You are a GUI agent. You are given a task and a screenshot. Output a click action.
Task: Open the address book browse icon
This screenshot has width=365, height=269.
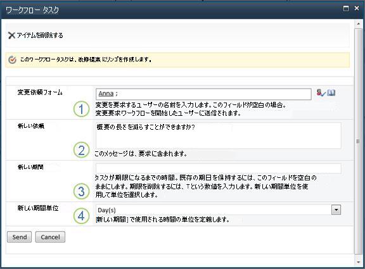coord(331,93)
